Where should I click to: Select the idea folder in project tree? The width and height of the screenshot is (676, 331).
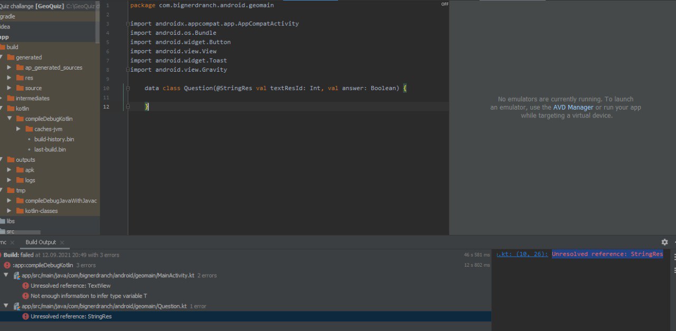click(5, 27)
